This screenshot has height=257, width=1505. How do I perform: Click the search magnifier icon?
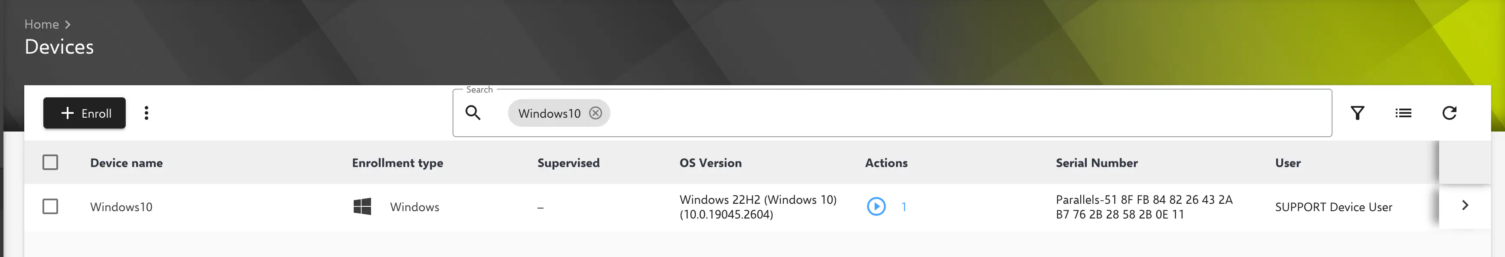point(472,113)
